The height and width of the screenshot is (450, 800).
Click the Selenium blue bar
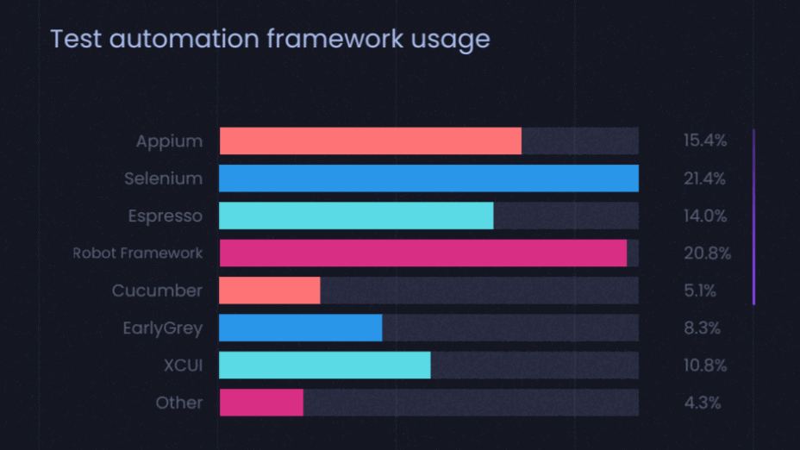tap(428, 178)
